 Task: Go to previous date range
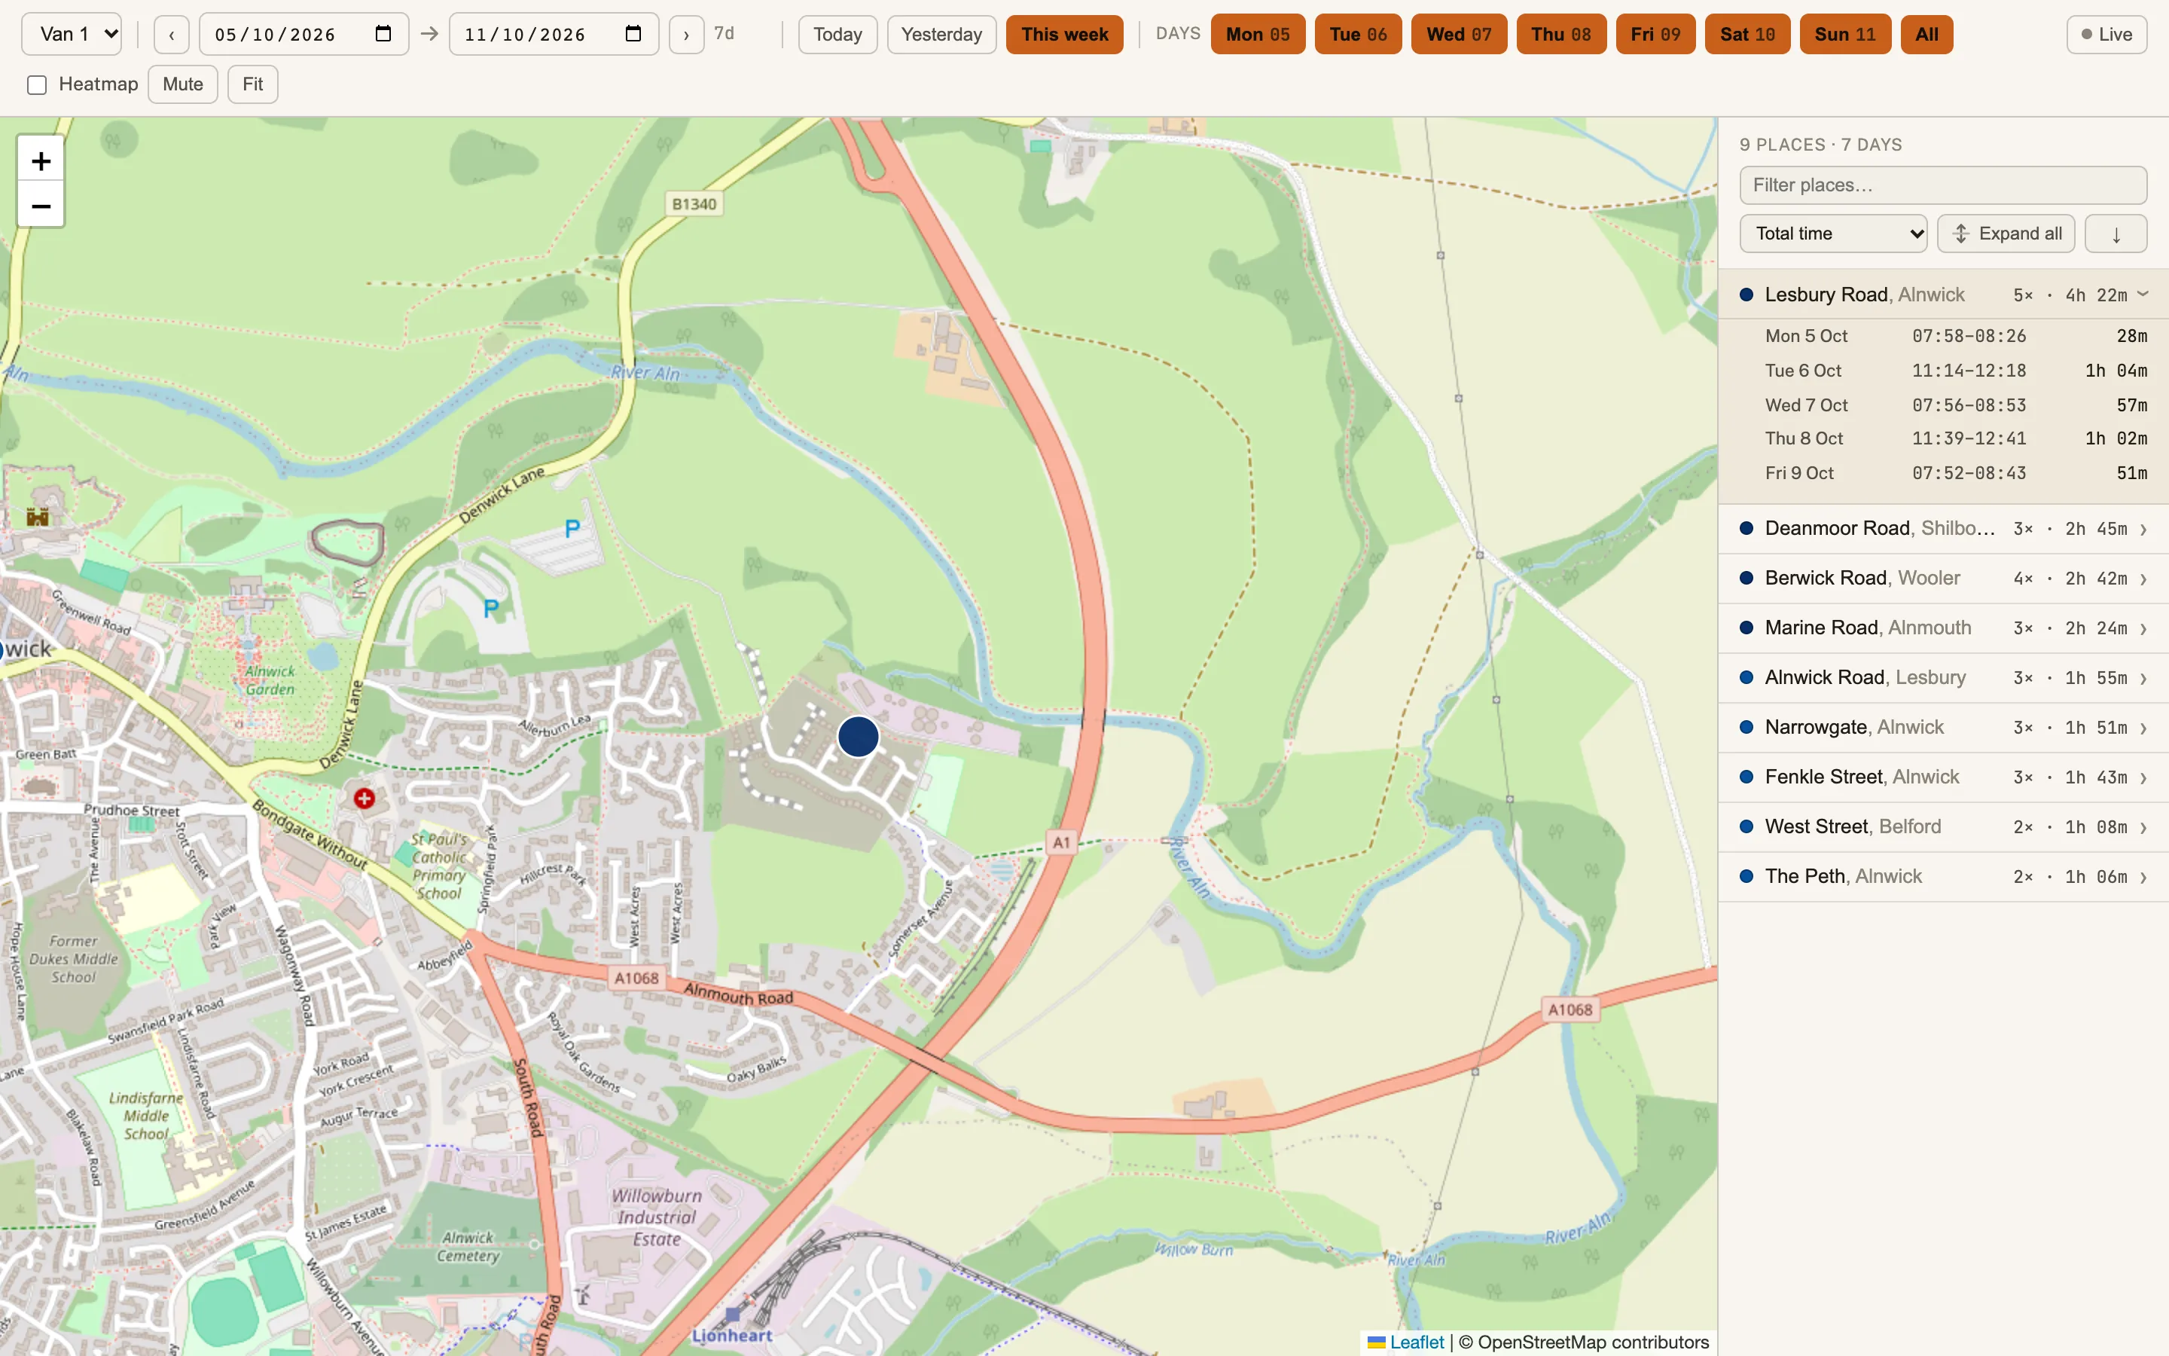click(x=171, y=35)
